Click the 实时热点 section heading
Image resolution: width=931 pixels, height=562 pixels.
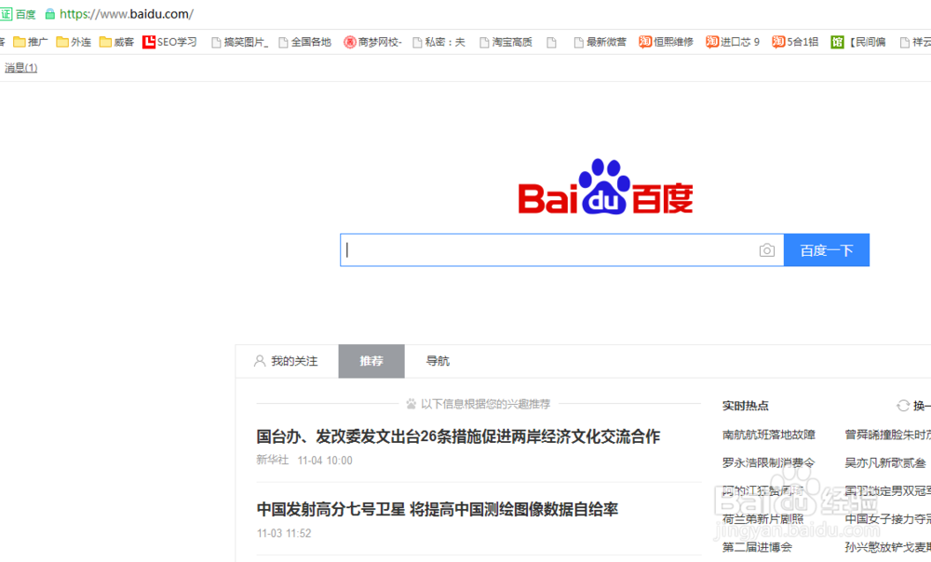point(745,406)
